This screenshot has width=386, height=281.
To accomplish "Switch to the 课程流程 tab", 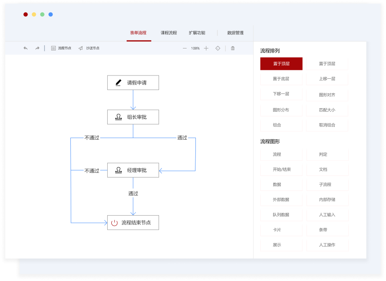I will coord(169,33).
